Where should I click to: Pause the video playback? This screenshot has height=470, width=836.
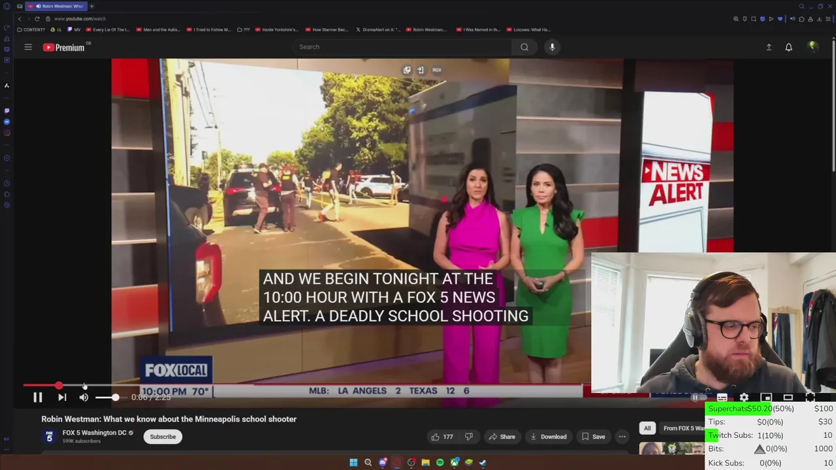click(x=38, y=397)
